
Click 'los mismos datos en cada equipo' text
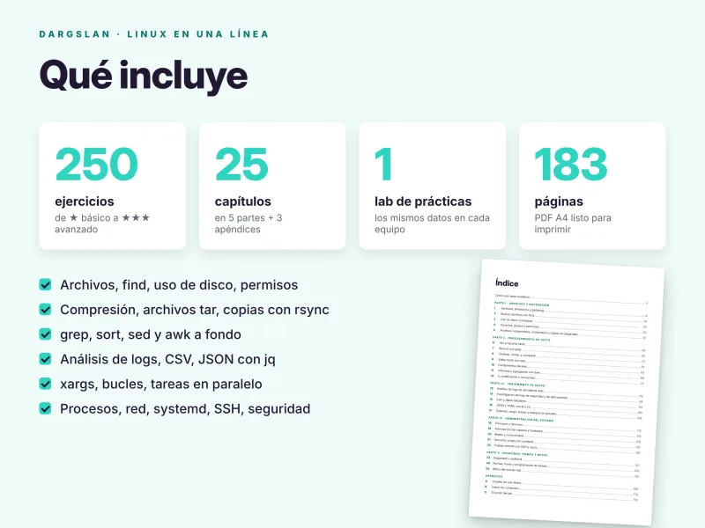(432, 224)
